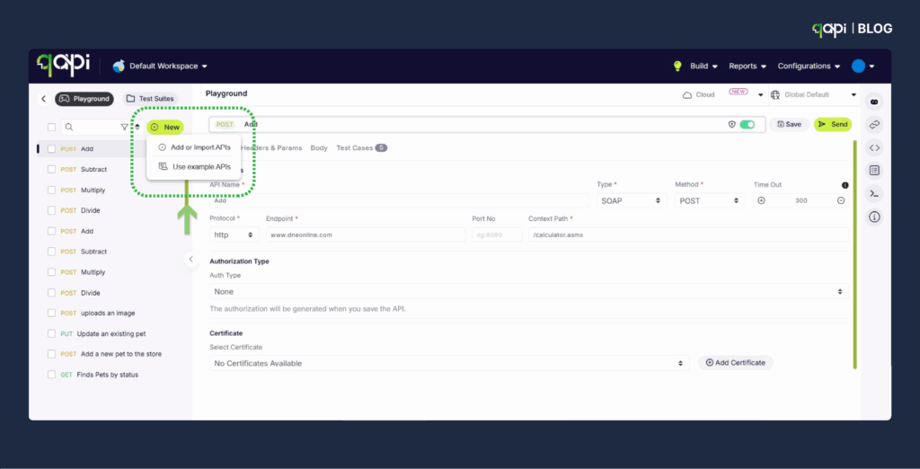Open the Type dropdown showing SOAP
Viewport: 920px width, 469px height.
pyautogui.click(x=632, y=200)
